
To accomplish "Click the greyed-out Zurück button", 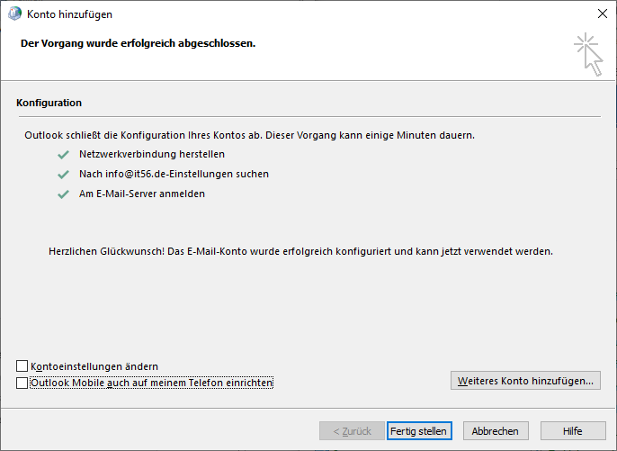I will point(352,431).
